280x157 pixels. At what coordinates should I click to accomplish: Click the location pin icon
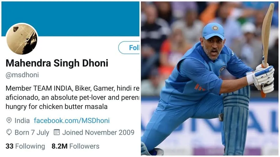pos(9,120)
